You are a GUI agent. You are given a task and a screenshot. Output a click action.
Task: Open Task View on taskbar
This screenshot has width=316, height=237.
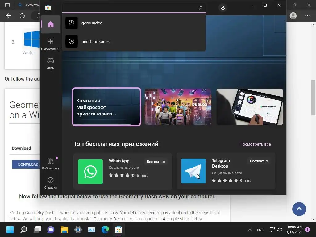[x=37, y=230]
